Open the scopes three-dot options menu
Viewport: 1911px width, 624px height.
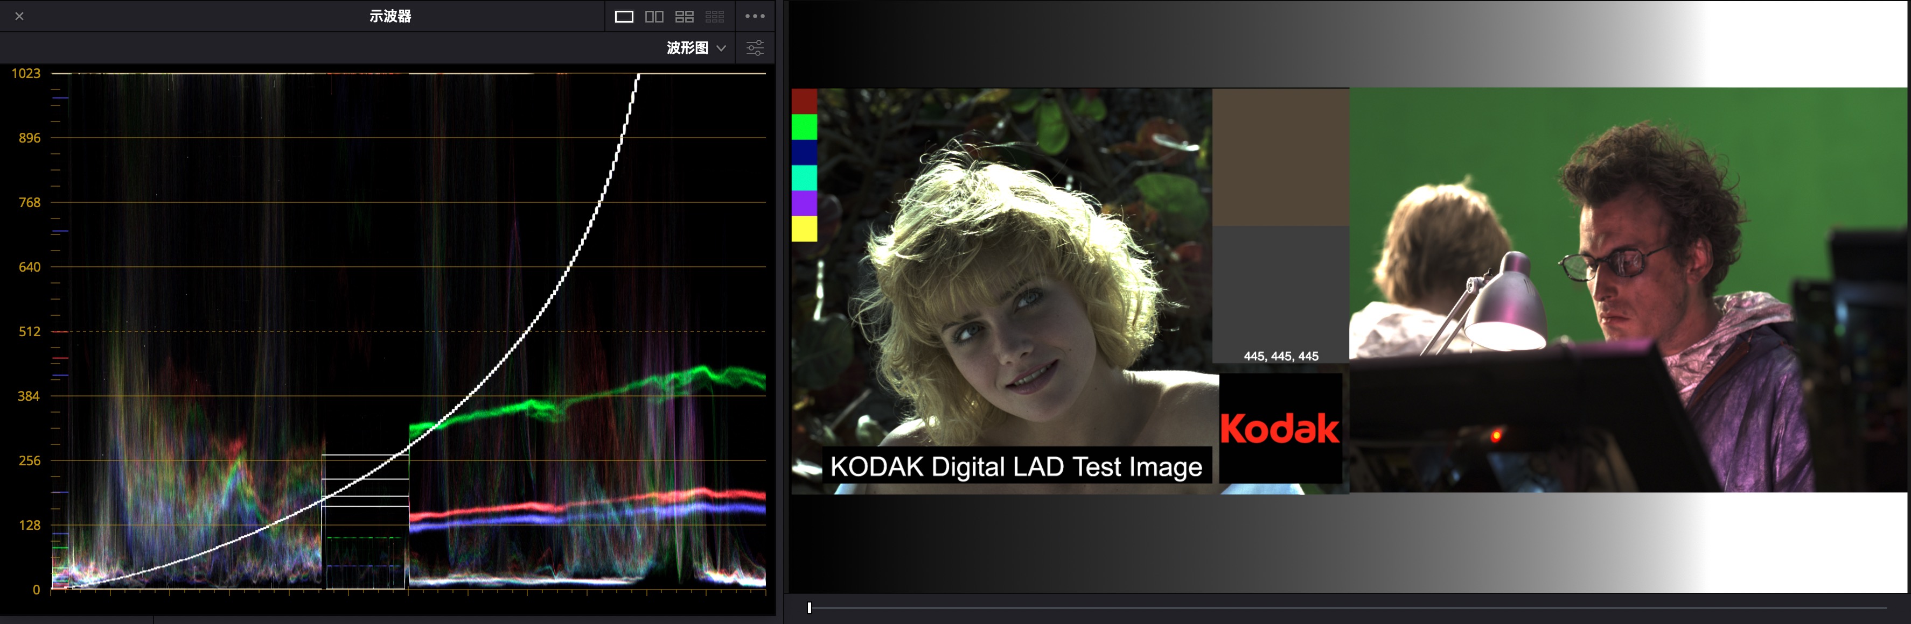click(x=755, y=16)
